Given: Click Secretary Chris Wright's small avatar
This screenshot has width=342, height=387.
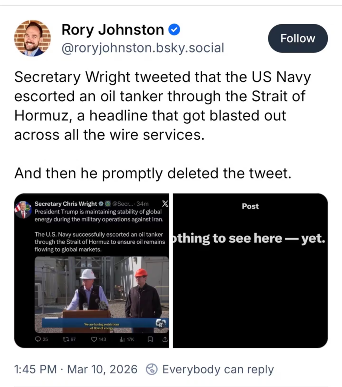Looking at the screenshot, I should [23, 210].
